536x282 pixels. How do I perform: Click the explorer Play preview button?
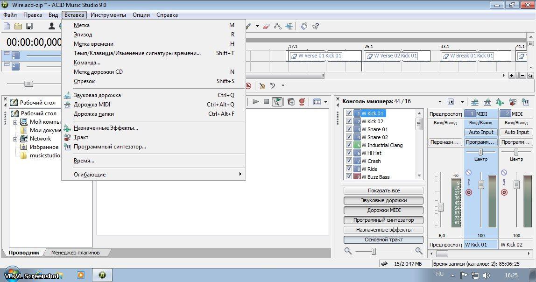(255, 101)
